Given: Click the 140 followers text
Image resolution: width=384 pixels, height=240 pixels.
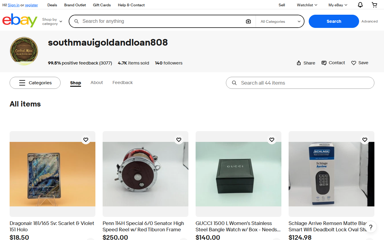Looking at the screenshot, I should coord(169,63).
